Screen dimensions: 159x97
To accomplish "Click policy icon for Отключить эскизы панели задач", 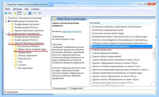I will click(90, 33).
